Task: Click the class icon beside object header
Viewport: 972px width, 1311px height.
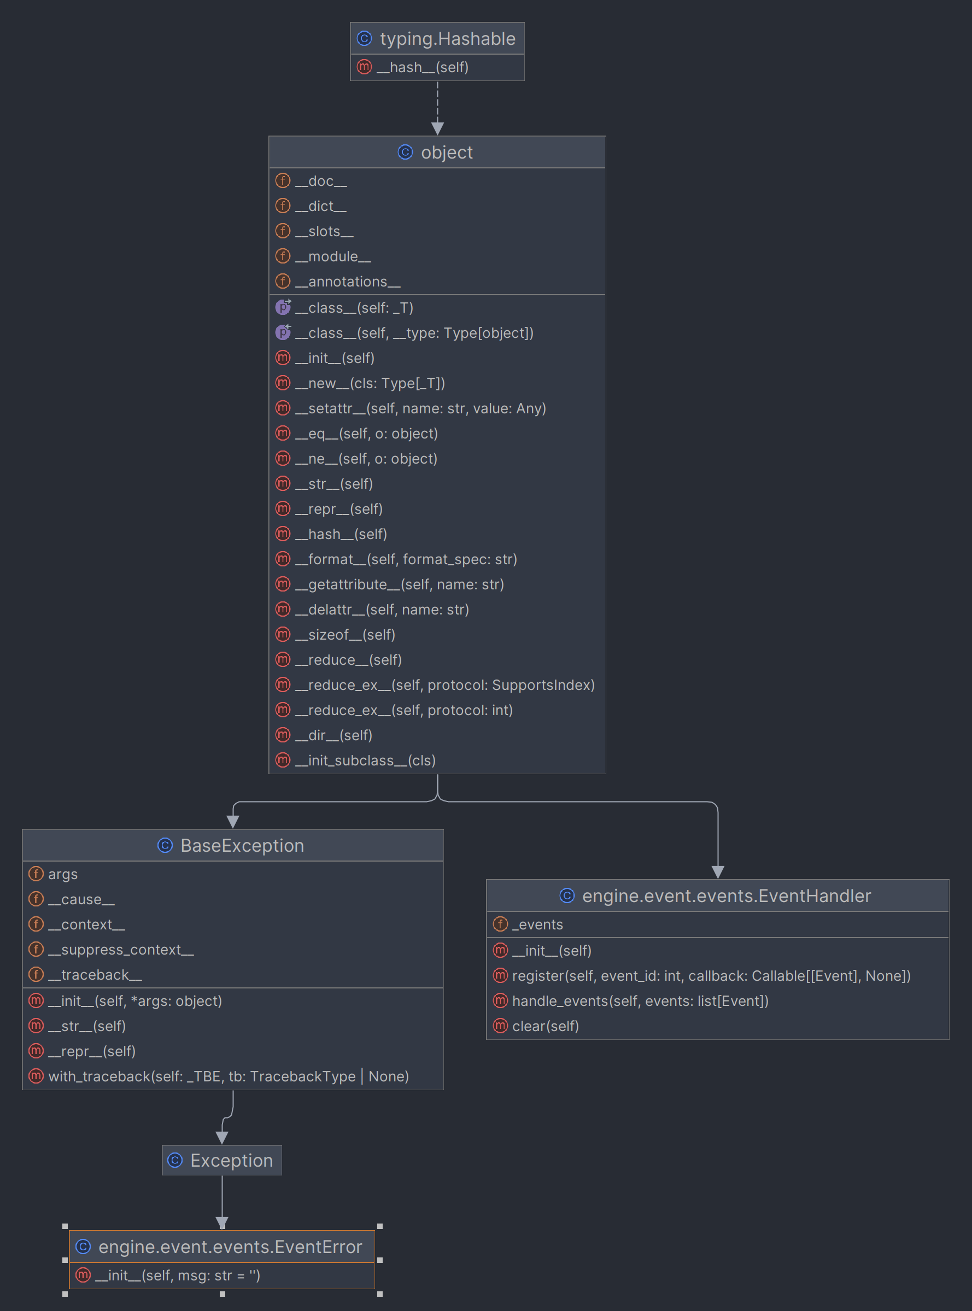Action: pyautogui.click(x=406, y=152)
